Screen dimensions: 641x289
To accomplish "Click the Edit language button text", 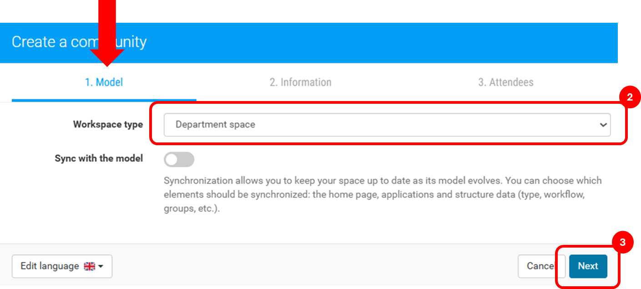I will coord(50,266).
